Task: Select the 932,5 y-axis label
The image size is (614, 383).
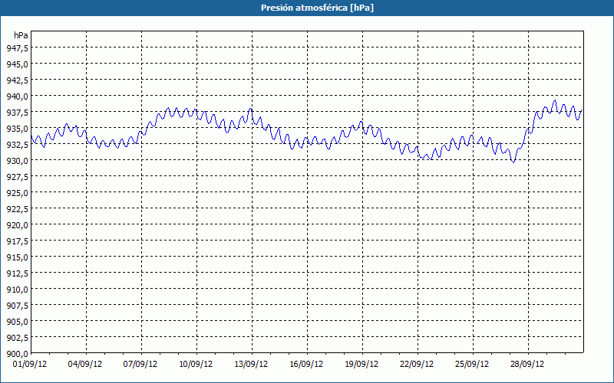Action: pos(17,145)
